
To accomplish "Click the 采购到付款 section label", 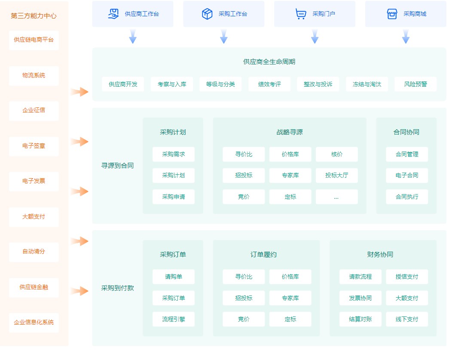I will 117,288.
